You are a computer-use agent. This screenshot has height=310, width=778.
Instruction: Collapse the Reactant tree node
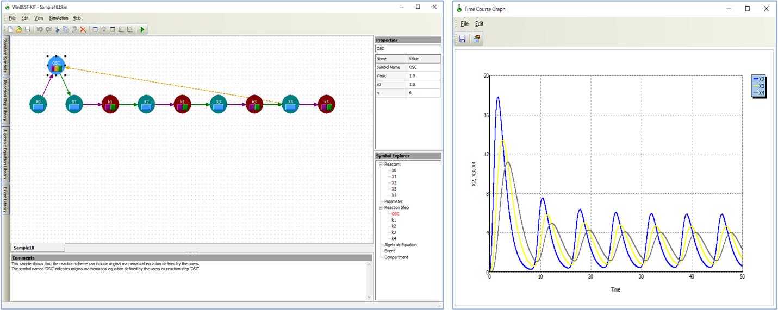click(381, 164)
